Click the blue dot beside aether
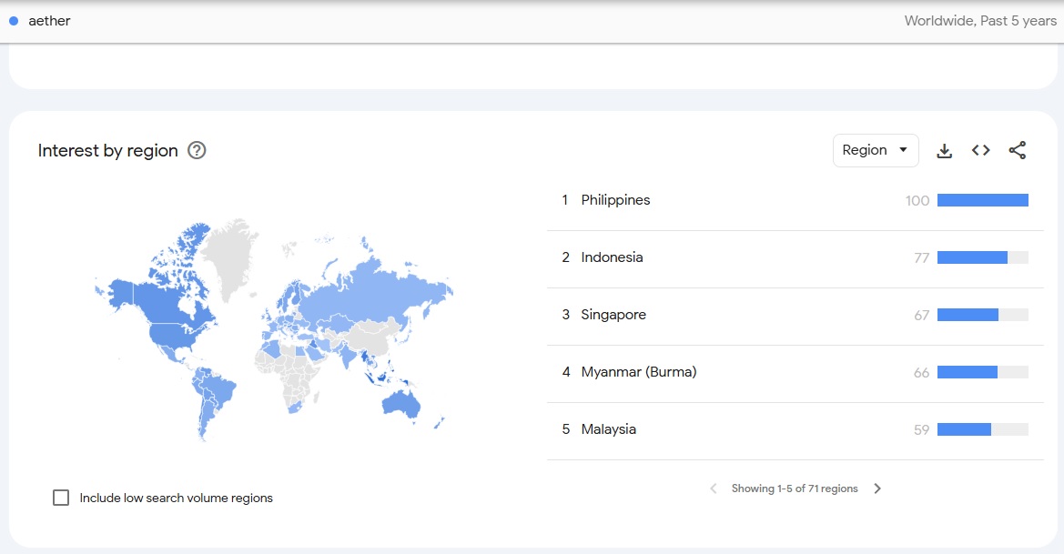1064x554 pixels. 14,21
